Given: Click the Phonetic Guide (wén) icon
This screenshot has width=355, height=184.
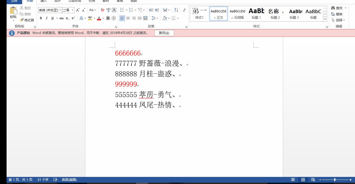Looking at the screenshot, I should [x=108, y=10].
